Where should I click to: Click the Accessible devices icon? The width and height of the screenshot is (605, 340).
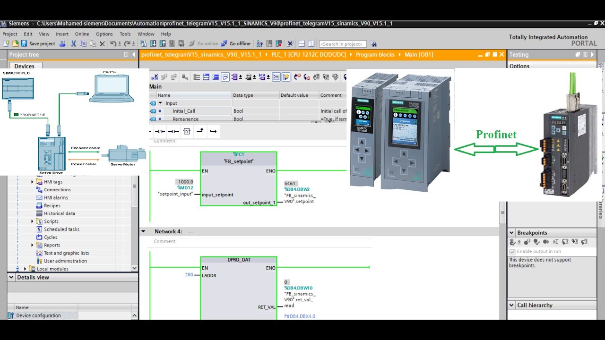click(x=259, y=43)
